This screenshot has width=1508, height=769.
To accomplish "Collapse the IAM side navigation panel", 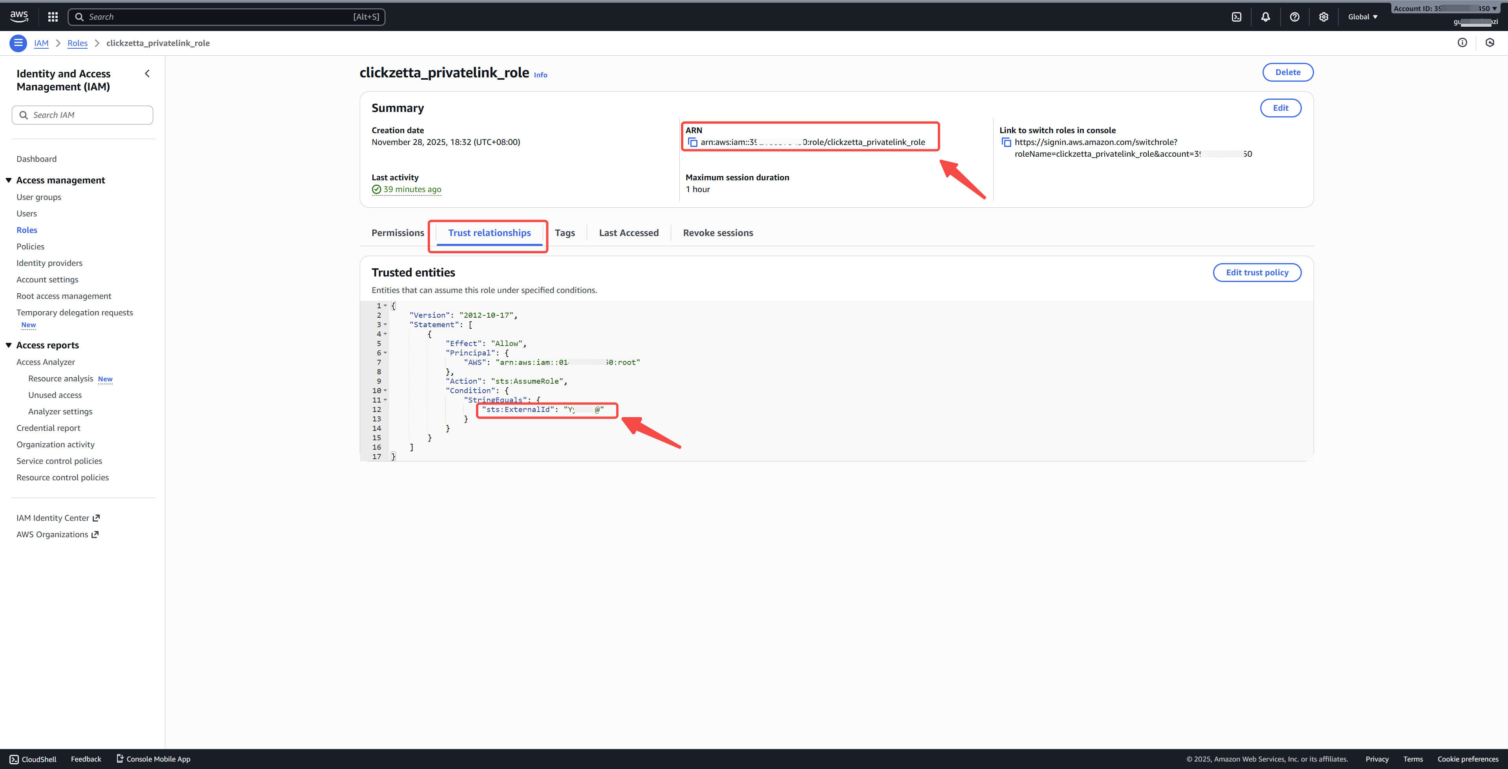I will tap(147, 73).
